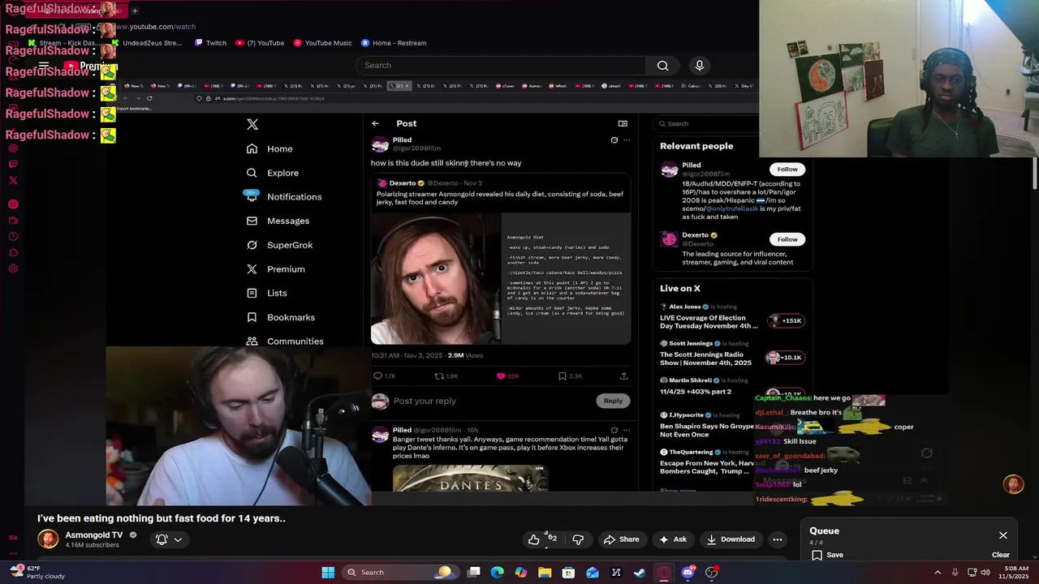The image size is (1039, 584).
Task: Open Premium in X sidebar
Action: click(x=275, y=269)
